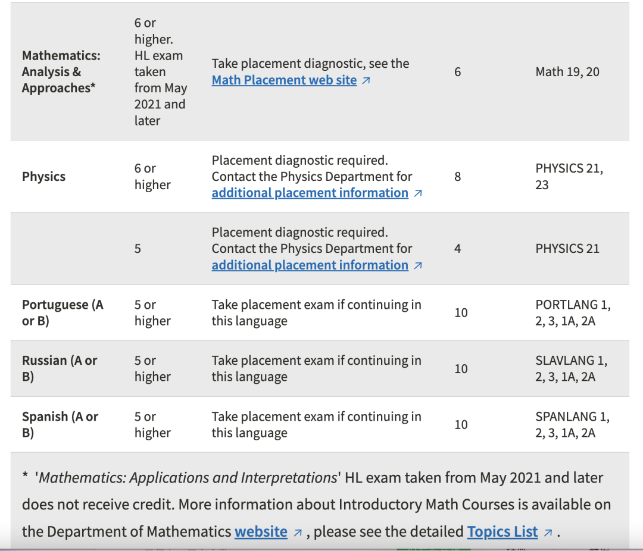Screen dimensions: 643x551
Task: Click placement exam text in Russian row
Action: click(317, 368)
